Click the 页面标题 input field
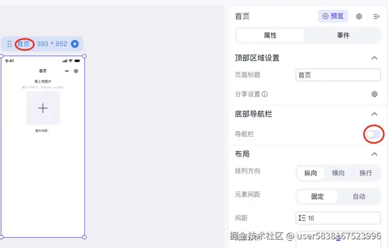Screen dimensions: 388x248 338,75
